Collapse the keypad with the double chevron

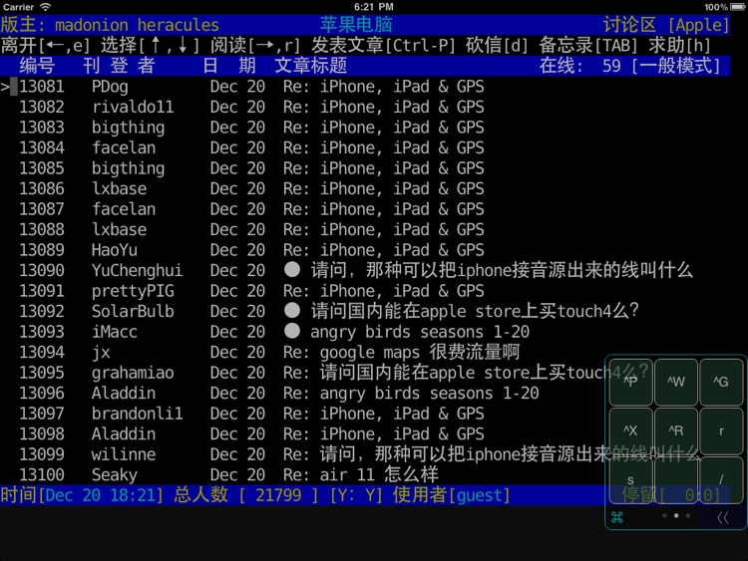(723, 517)
